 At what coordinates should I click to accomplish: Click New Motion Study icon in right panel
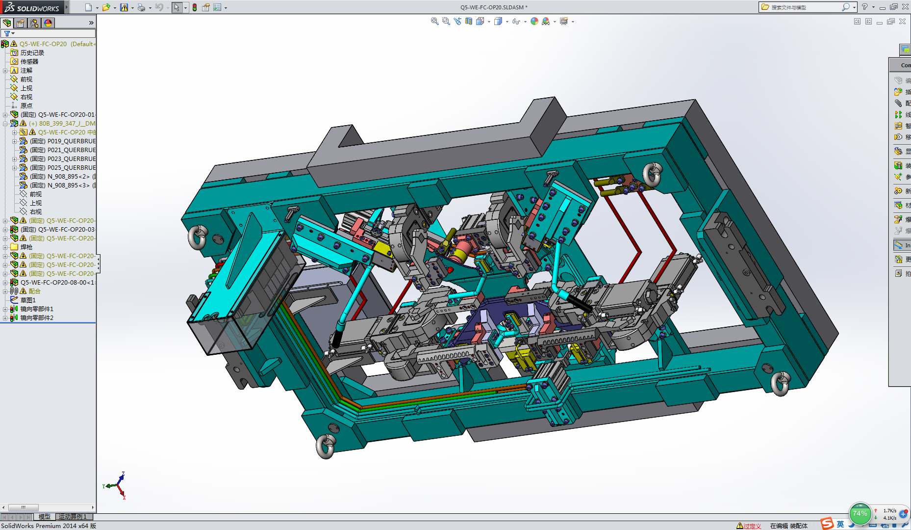898,191
